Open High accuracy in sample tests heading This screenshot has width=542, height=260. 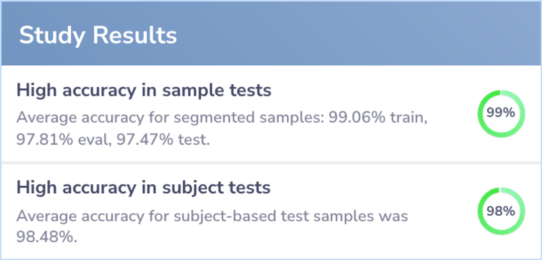[x=144, y=90]
